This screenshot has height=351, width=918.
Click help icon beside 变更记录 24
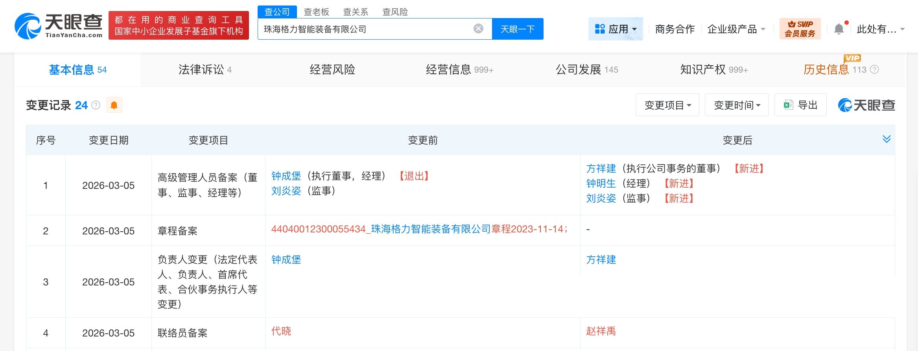[96, 105]
